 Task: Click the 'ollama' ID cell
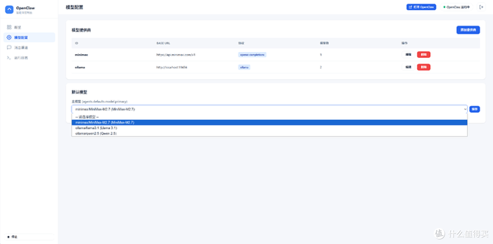pos(80,67)
